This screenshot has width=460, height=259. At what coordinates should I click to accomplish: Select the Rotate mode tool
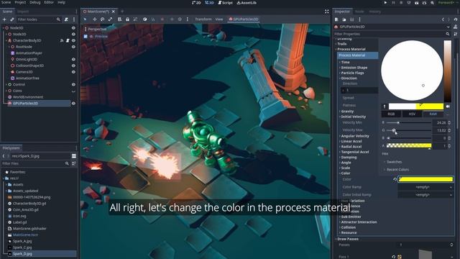(x=102, y=19)
